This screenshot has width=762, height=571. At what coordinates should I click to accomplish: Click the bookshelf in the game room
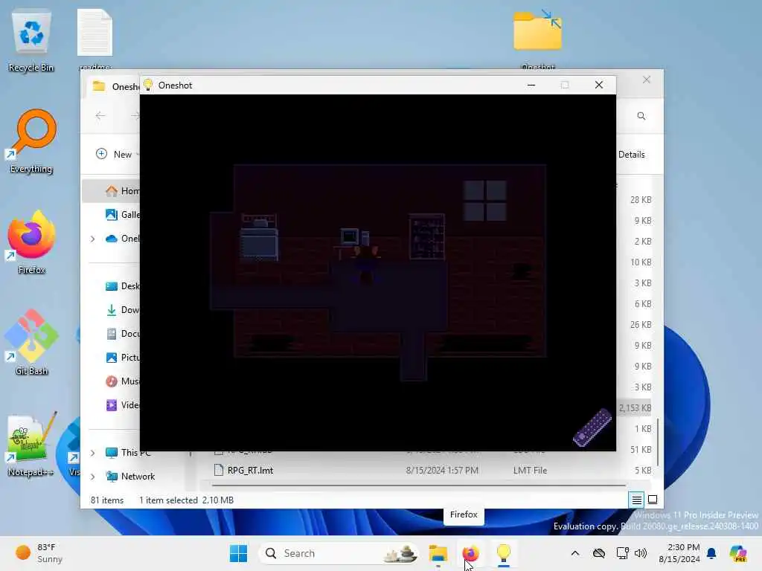point(426,236)
